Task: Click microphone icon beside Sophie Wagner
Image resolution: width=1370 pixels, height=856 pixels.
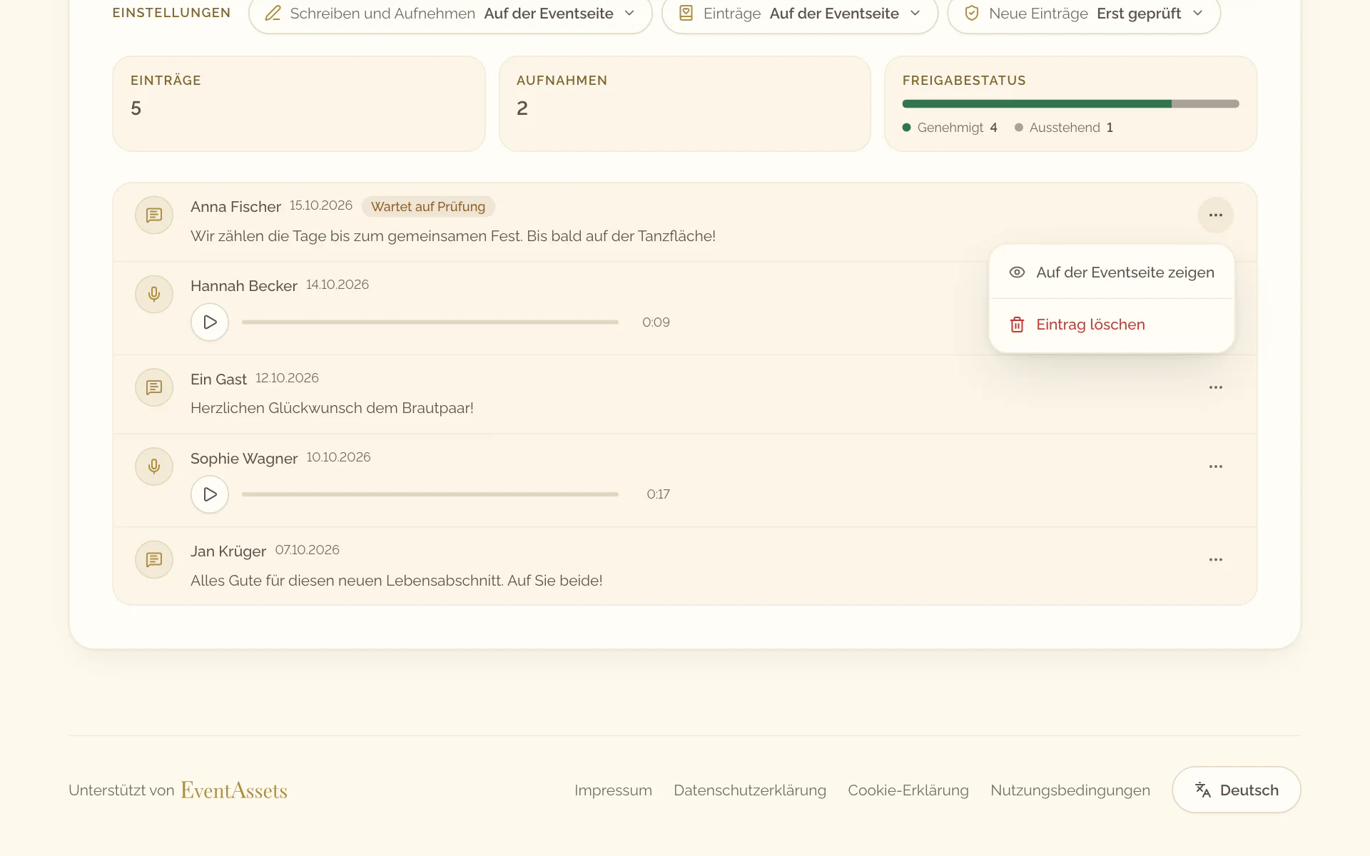Action: tap(154, 467)
